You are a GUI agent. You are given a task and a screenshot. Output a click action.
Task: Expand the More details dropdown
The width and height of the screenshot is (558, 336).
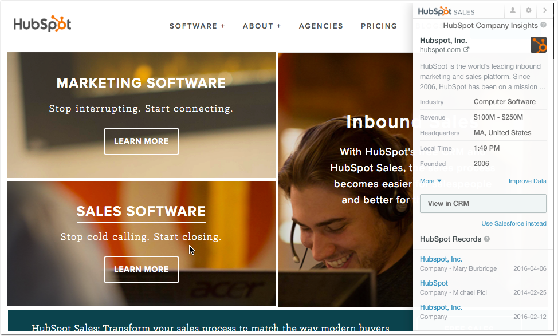click(x=431, y=181)
